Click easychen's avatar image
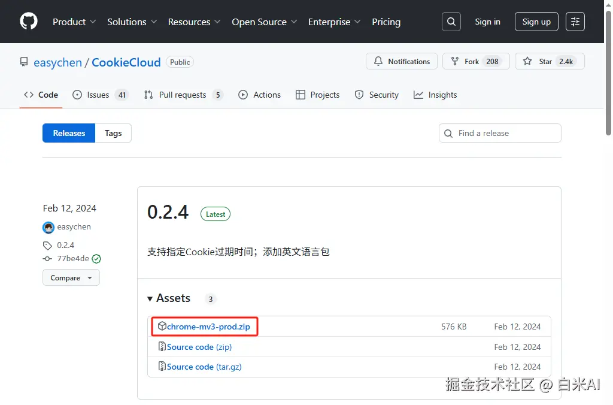This screenshot has height=405, width=613. tap(48, 227)
